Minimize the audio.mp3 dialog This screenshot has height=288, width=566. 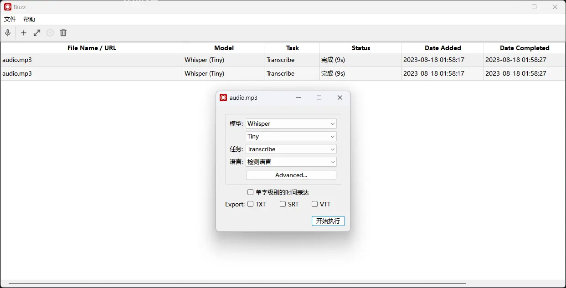(x=298, y=98)
